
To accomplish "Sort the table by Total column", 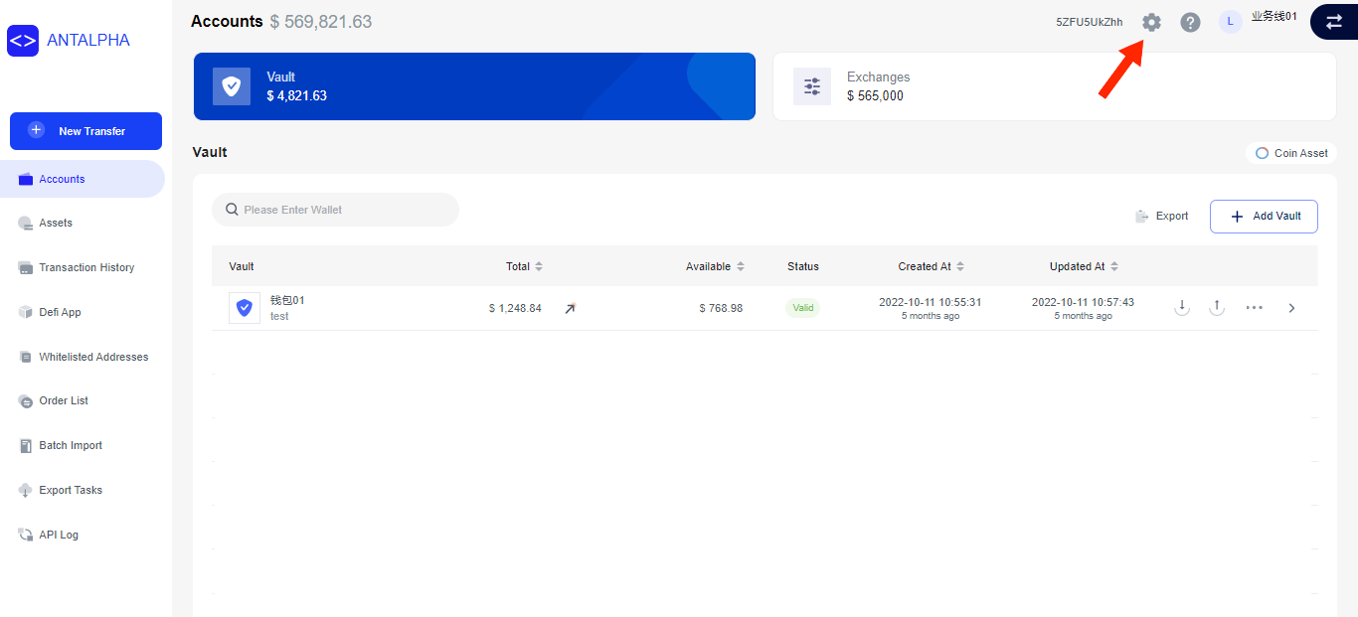I will [538, 265].
